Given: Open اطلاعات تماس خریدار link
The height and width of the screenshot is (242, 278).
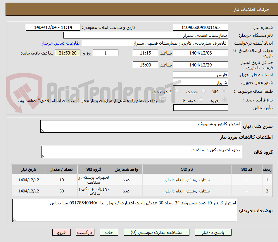Looking at the screenshot, I should (61, 43).
